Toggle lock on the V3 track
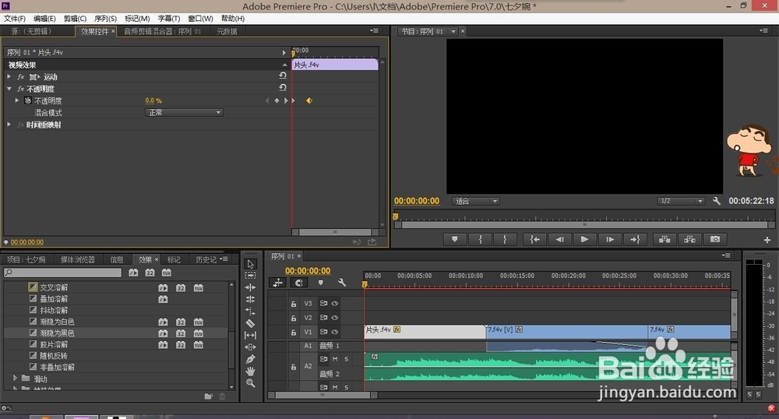This screenshot has width=779, height=419. (294, 304)
